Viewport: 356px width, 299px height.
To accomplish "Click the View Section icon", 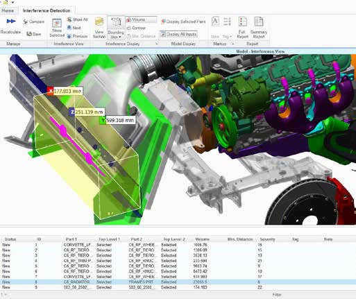I will coord(99,22).
